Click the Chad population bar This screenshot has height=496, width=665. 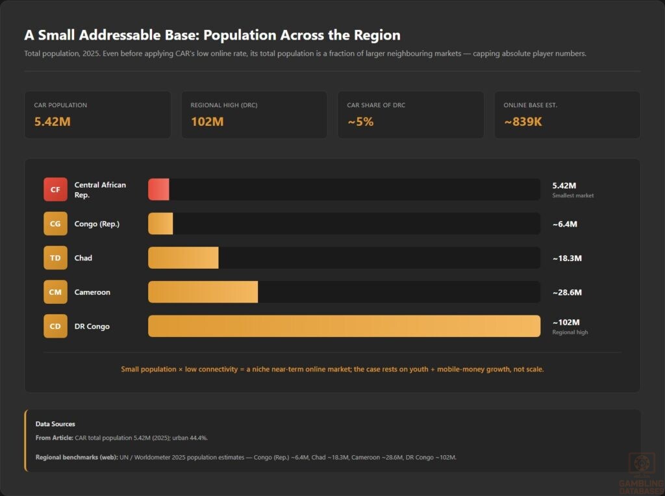[183, 258]
